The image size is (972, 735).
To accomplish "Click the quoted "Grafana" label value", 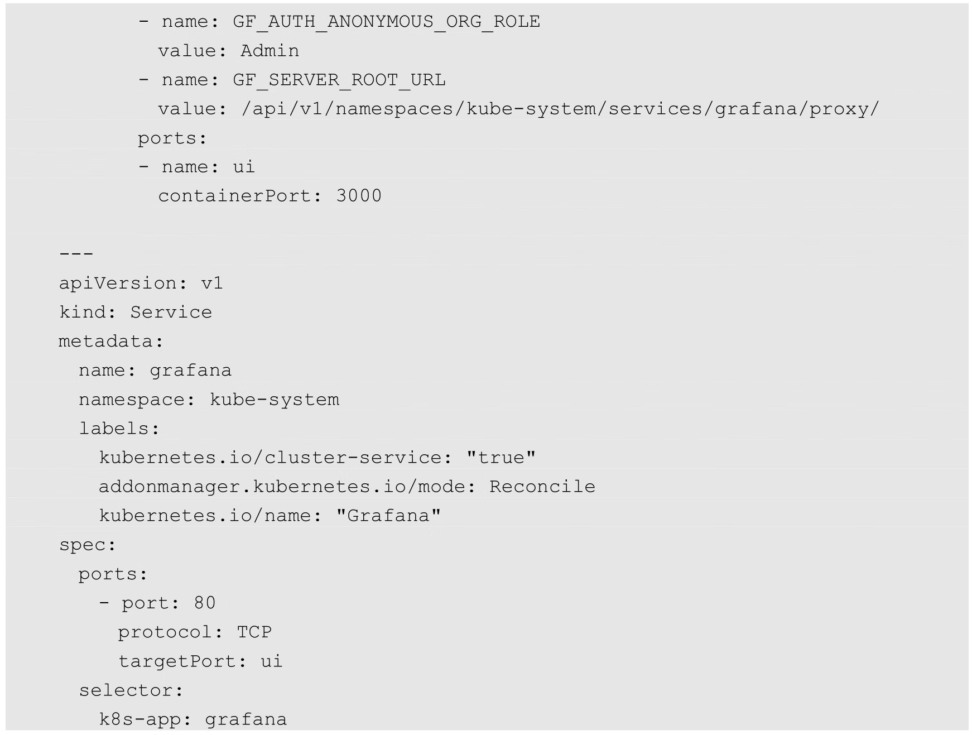I will [x=388, y=516].
